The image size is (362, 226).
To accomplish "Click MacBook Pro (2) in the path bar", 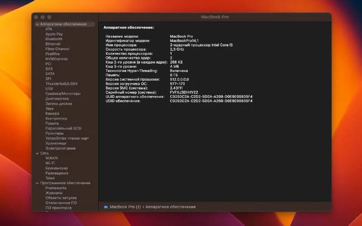I will 125,207.
